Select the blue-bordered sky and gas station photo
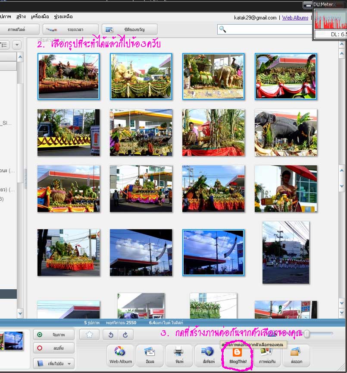The height and width of the screenshot is (373, 347). (x=213, y=253)
